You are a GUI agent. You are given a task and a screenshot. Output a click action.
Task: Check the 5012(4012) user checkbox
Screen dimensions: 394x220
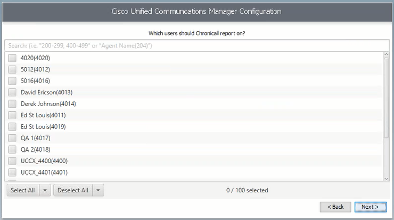[12, 69]
